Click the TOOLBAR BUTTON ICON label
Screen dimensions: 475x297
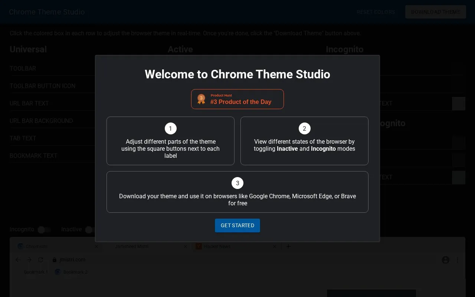tap(42, 86)
